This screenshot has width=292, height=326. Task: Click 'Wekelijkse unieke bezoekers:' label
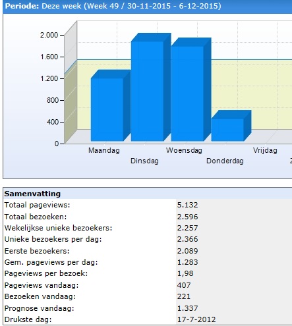58,228
